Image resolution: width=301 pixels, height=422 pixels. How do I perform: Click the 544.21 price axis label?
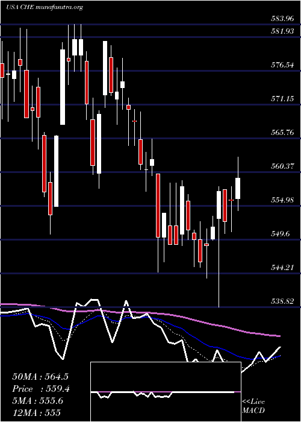pos(282,268)
